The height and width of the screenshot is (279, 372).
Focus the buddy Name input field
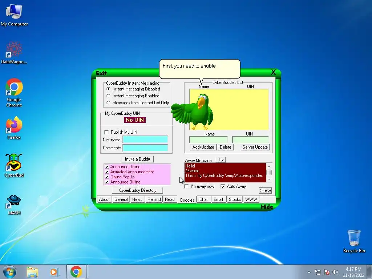tap(208, 139)
